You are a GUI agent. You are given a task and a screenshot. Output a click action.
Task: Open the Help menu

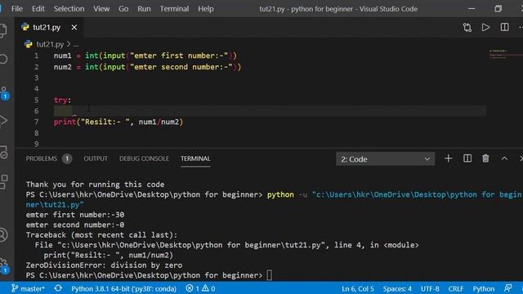click(206, 9)
